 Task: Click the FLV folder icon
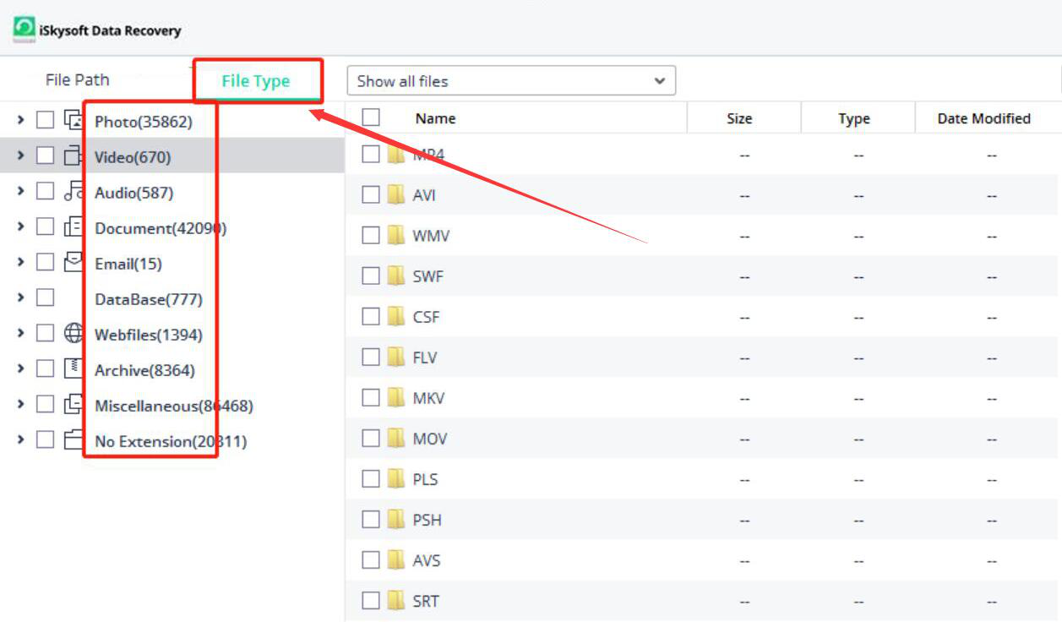click(396, 357)
